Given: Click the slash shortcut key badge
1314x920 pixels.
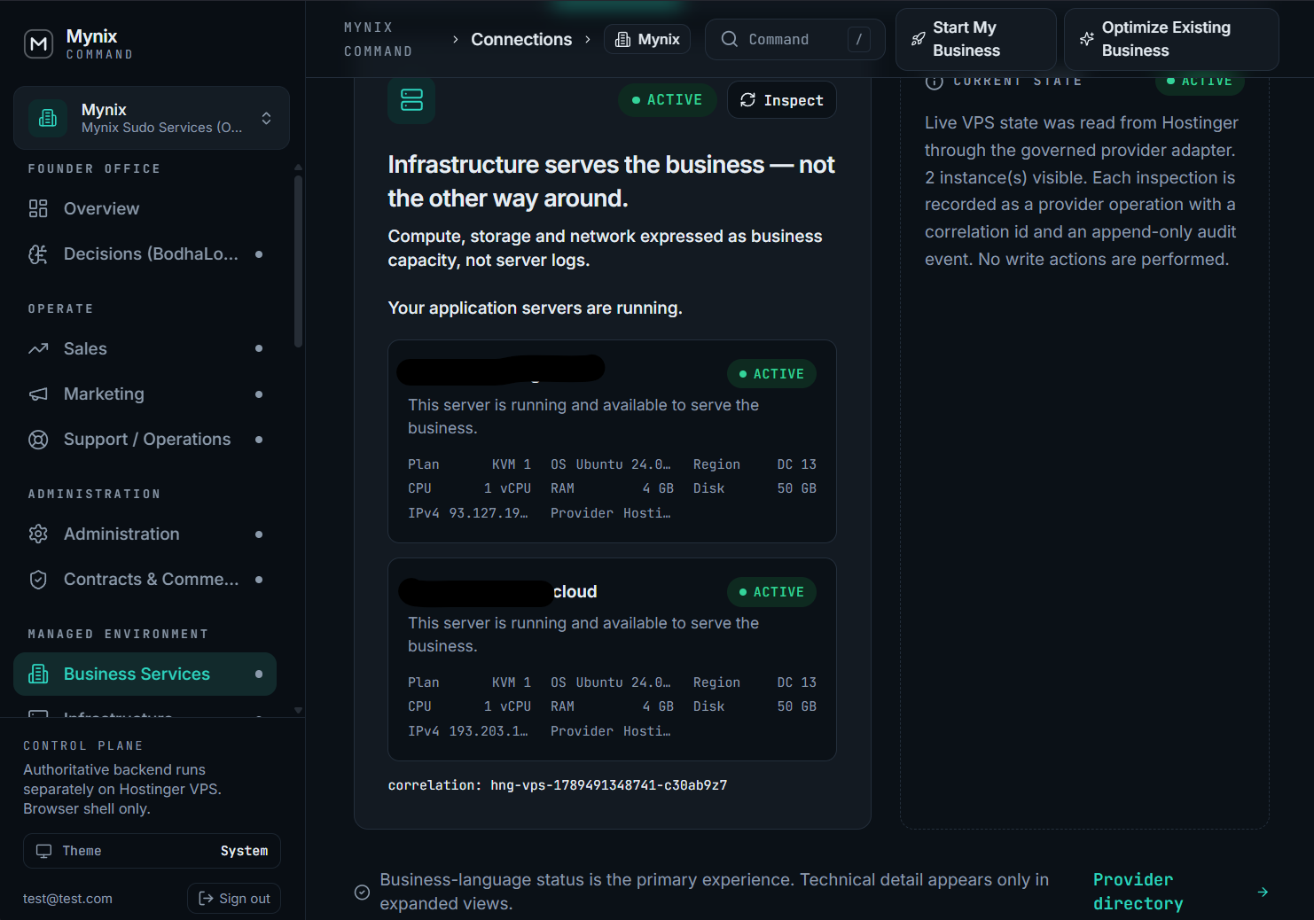Looking at the screenshot, I should tap(858, 39).
